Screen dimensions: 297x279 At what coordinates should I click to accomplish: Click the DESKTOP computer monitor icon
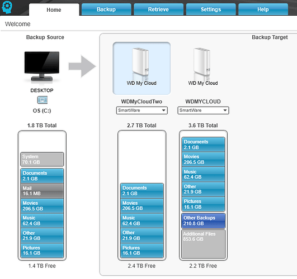(42, 66)
